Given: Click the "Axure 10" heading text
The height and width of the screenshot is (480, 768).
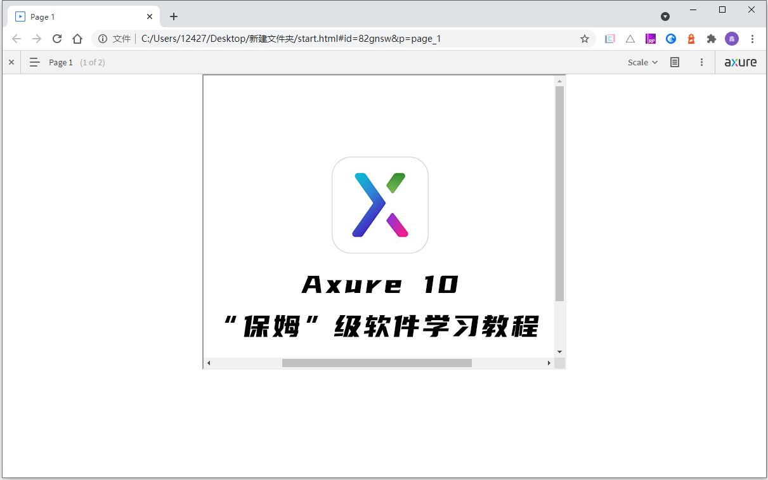Looking at the screenshot, I should tap(380, 285).
